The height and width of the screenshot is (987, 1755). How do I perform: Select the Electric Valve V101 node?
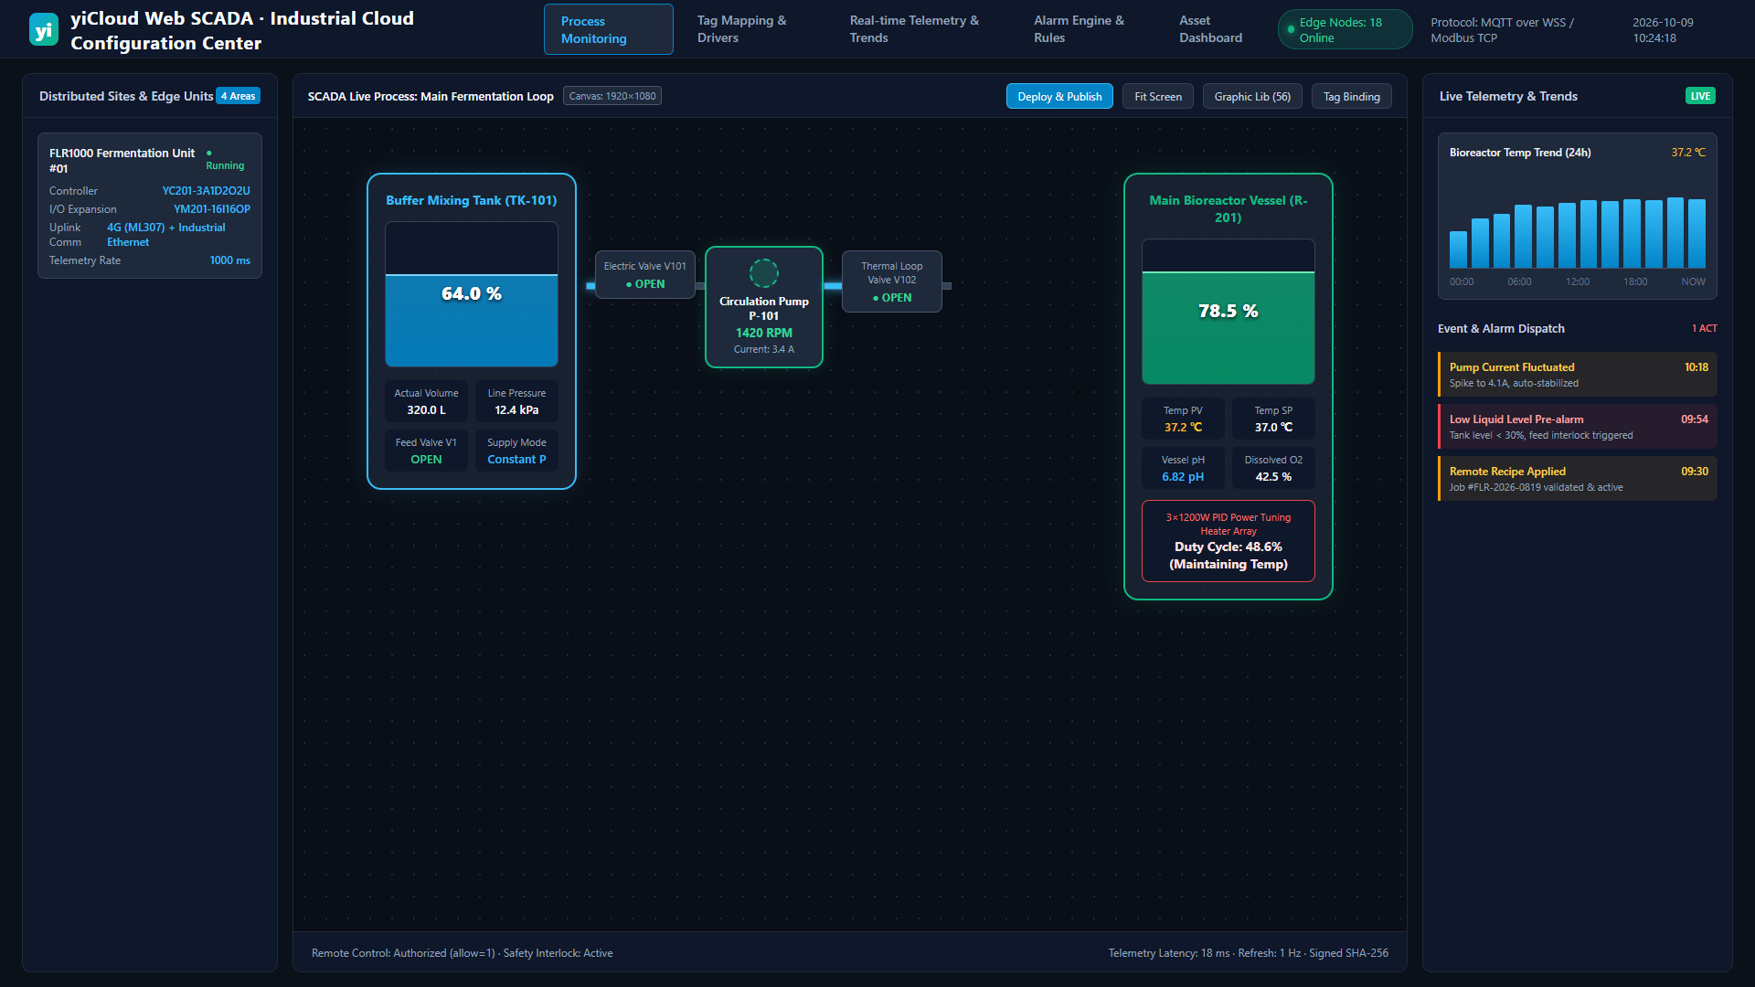coord(645,275)
